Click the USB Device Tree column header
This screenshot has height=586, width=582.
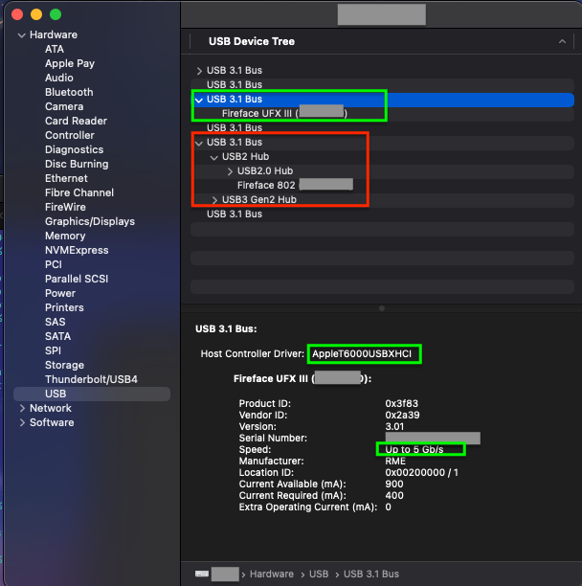[382, 41]
